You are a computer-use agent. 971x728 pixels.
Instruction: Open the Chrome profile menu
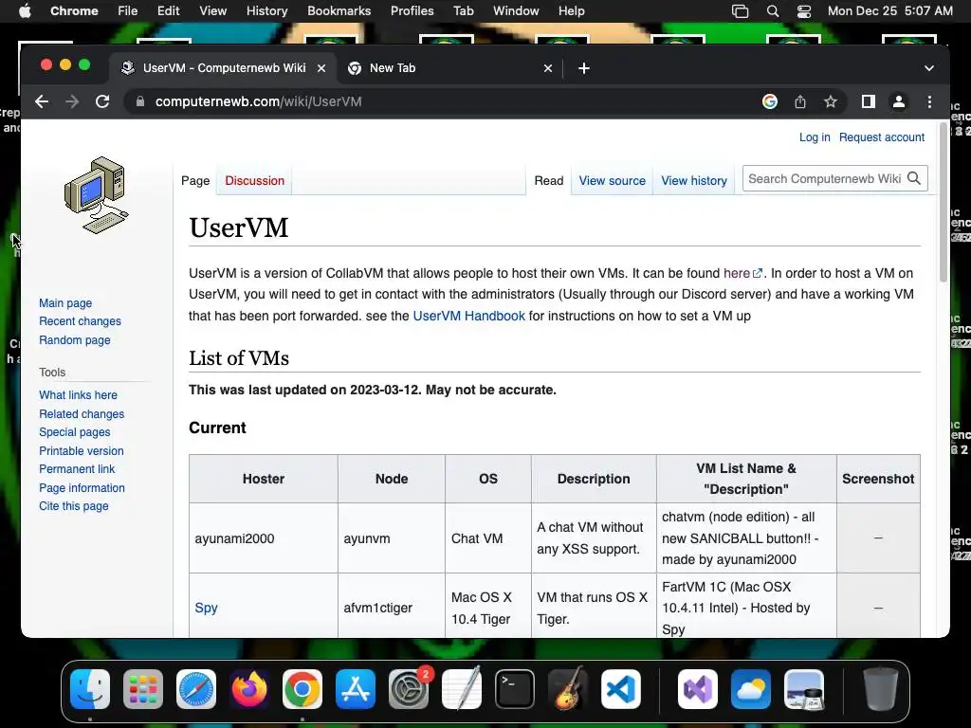pos(899,101)
